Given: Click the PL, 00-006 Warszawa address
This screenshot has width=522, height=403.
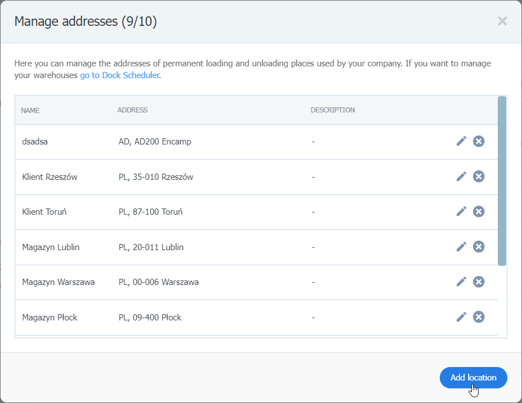Looking at the screenshot, I should 158,282.
